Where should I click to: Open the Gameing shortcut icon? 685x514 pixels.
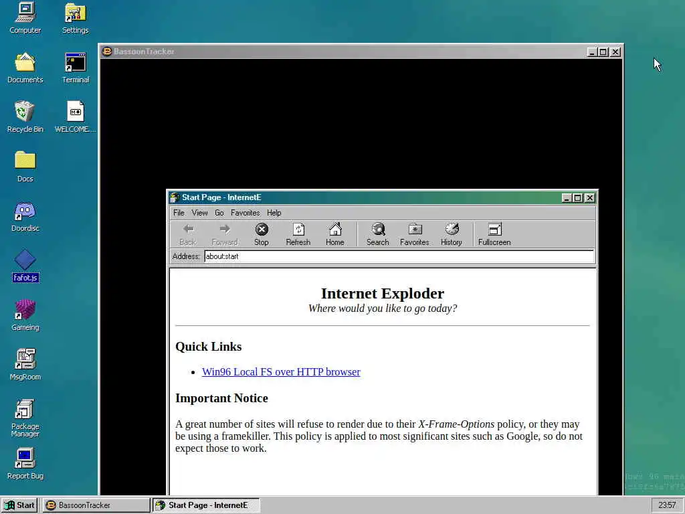25,315
